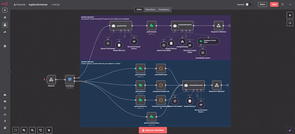
Task: Open workflow history icon
Action: click(x=282, y=4)
